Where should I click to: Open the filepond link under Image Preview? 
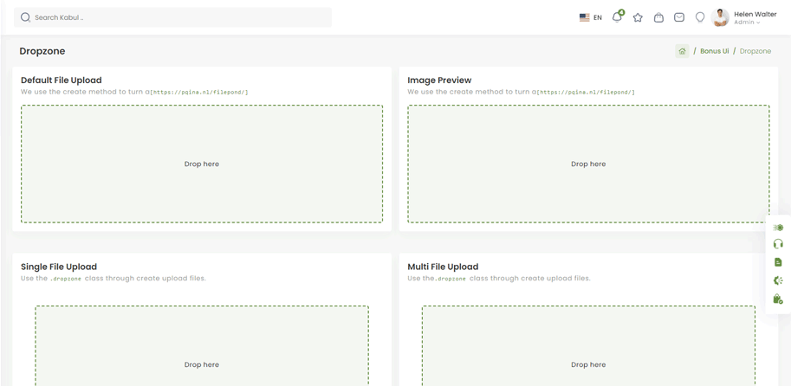pos(586,92)
